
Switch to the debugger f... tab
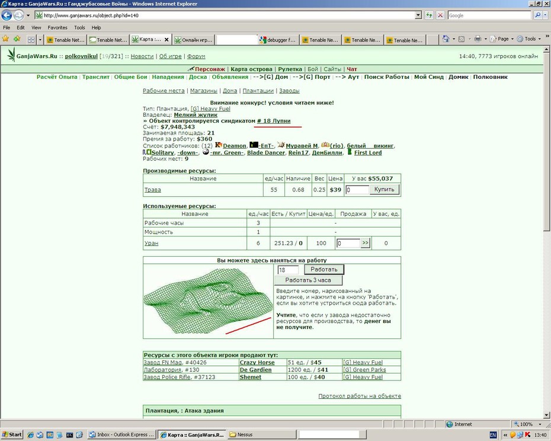[278, 40]
